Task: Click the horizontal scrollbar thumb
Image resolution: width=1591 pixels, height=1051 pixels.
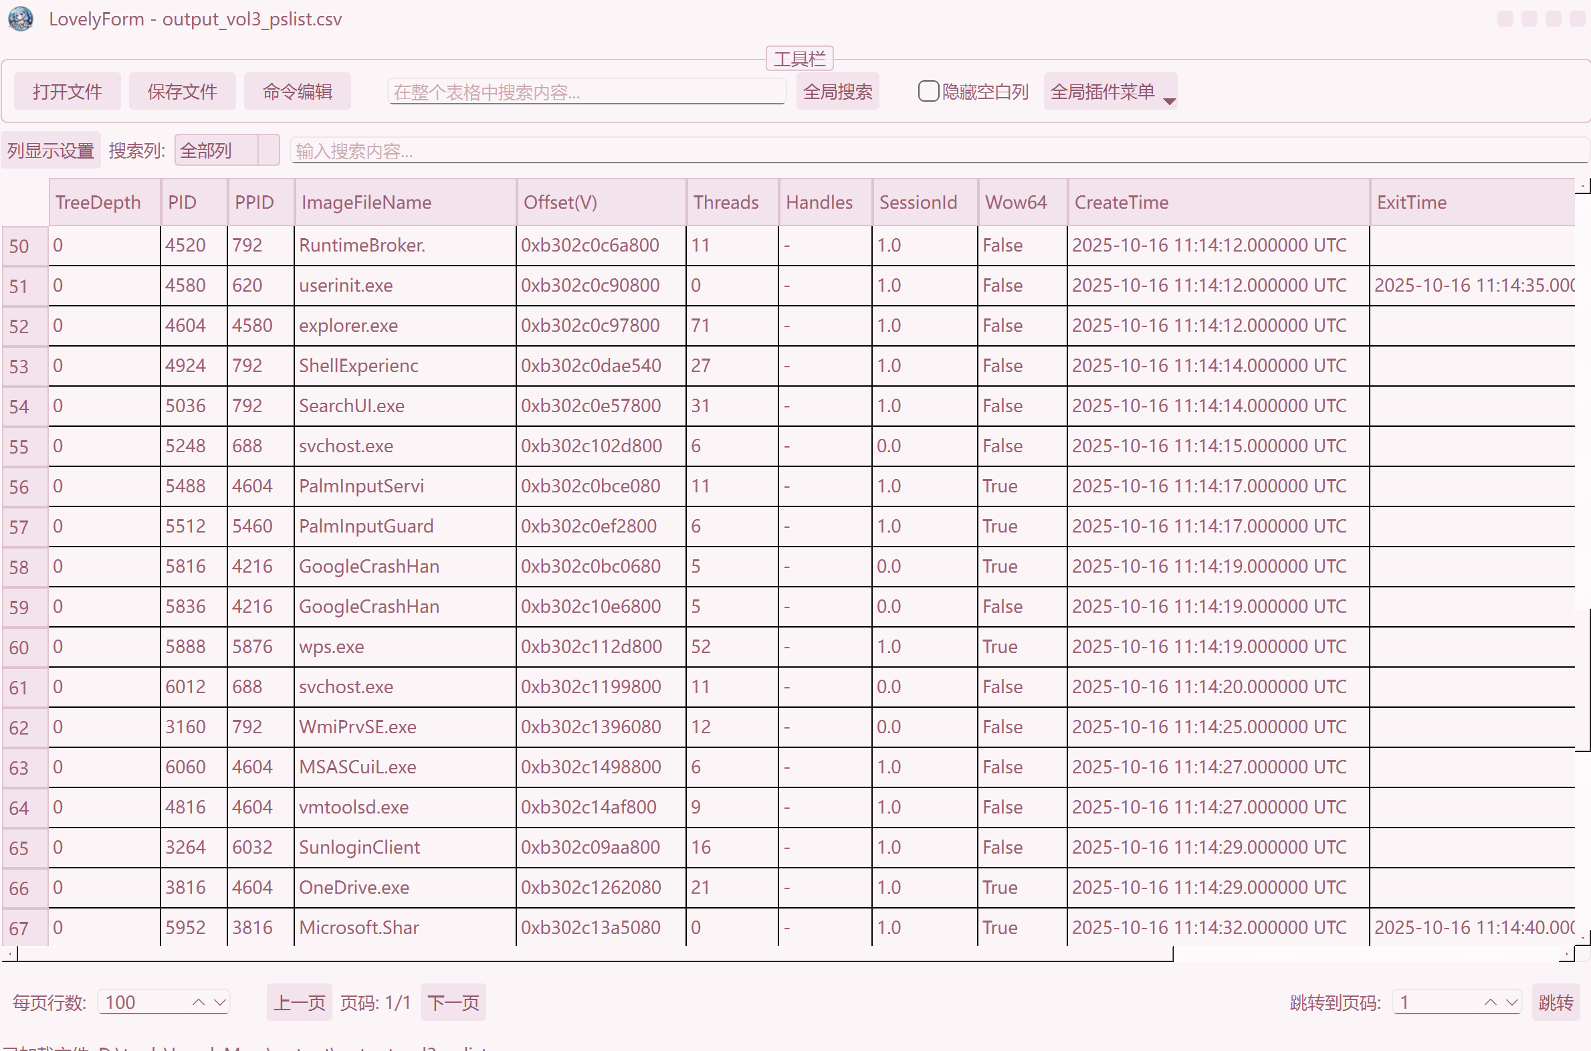Action: pyautogui.click(x=595, y=954)
